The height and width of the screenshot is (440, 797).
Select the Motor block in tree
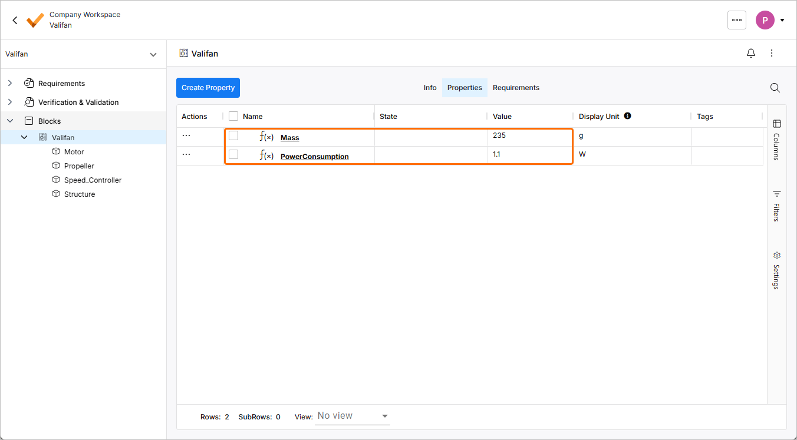coord(74,152)
